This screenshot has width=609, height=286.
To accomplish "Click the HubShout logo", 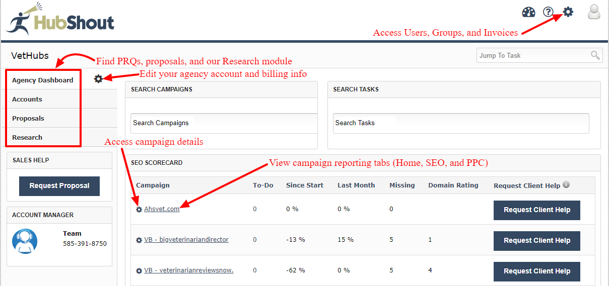I will 60,20.
